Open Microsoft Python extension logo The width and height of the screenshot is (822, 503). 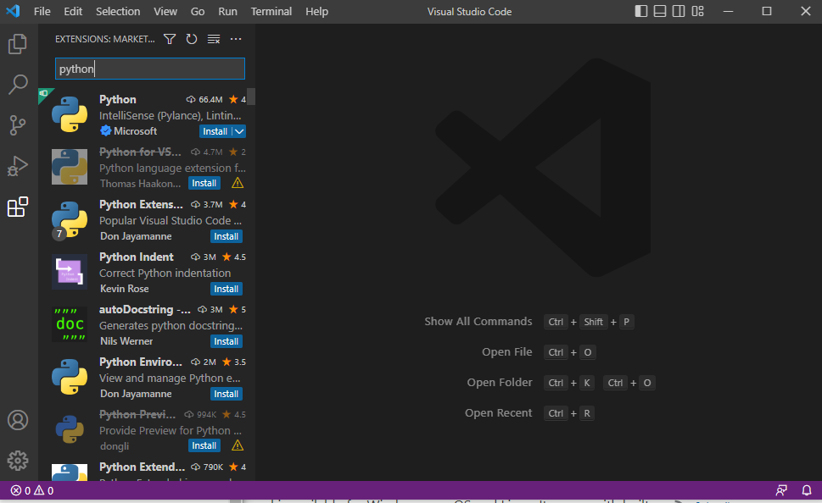coord(70,114)
